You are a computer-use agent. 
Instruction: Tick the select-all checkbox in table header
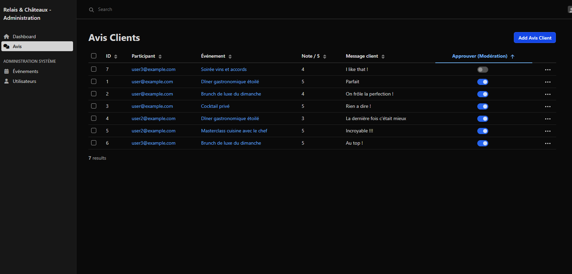click(94, 56)
